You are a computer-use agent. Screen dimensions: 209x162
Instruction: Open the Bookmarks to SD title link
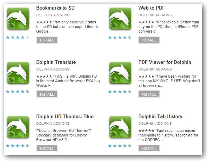[55, 8]
